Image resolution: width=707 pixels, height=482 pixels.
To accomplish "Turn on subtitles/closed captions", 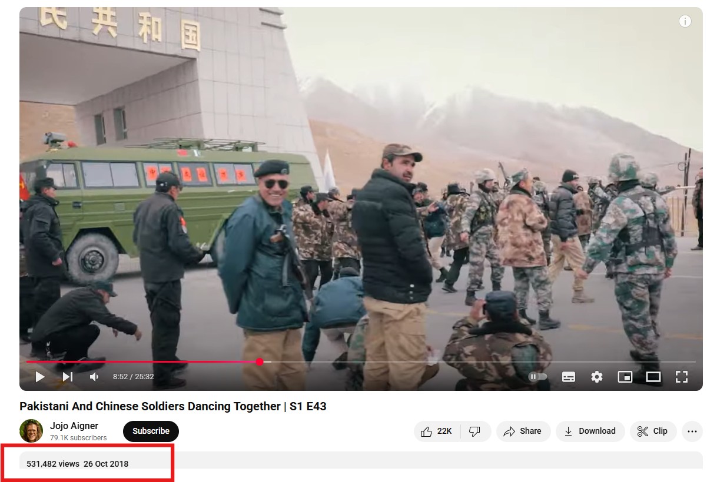I will pyautogui.click(x=569, y=377).
